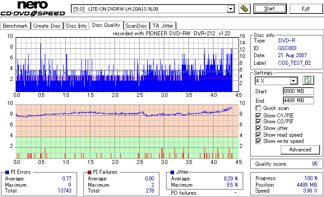This screenshot has height=197, width=324.
Task: Open Advanced settings
Action: pyautogui.click(x=300, y=150)
